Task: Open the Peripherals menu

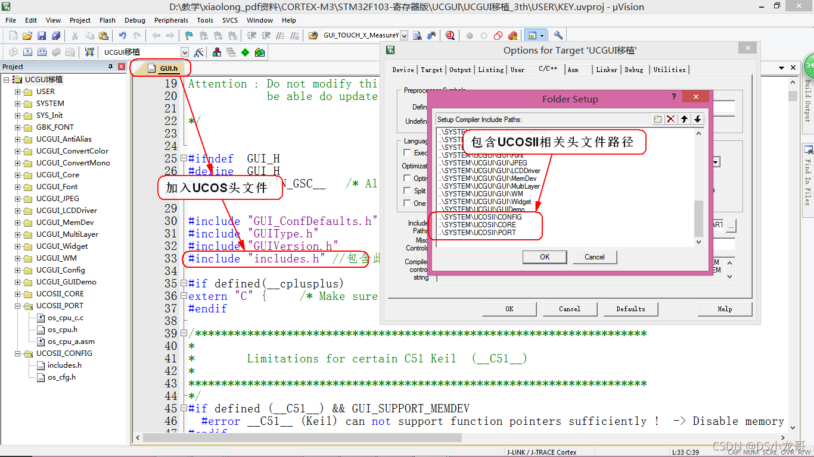Action: (171, 20)
